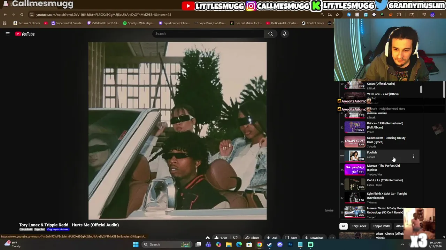Select the Trippie Redd filter chip
The height and width of the screenshot is (250, 446).
point(381,226)
